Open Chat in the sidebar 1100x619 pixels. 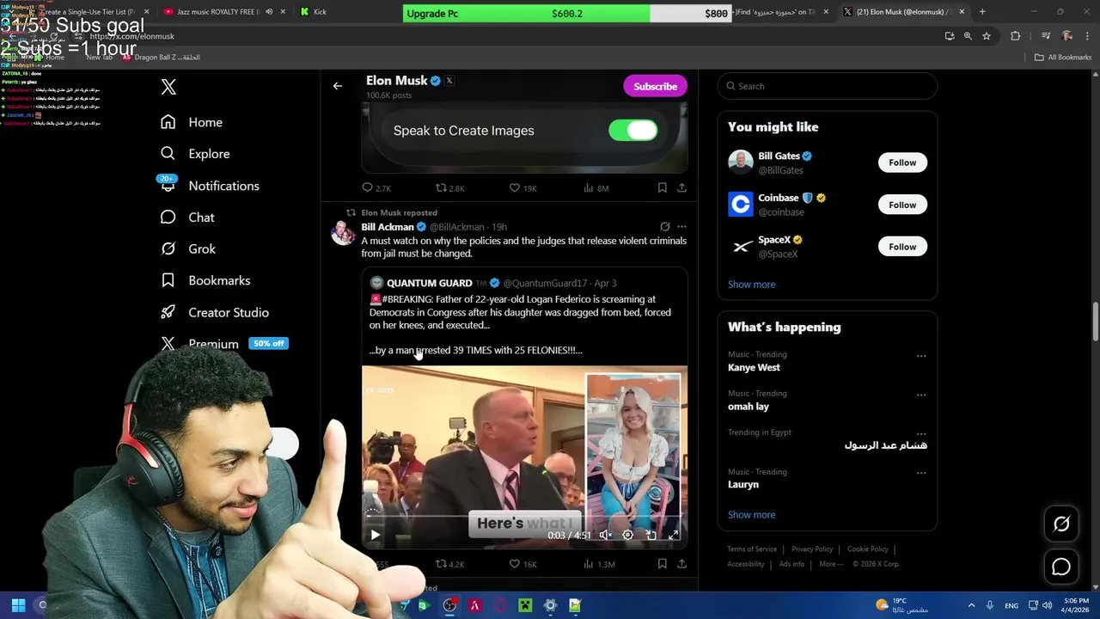coord(187,218)
